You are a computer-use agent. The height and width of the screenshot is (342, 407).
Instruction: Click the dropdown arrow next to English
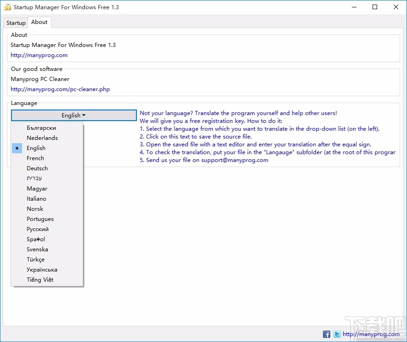(x=85, y=115)
